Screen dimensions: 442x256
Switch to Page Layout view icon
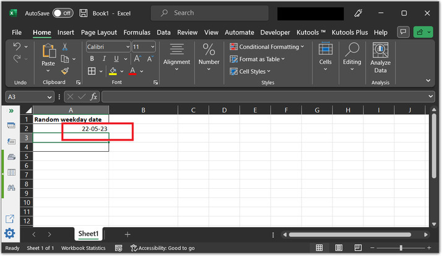pyautogui.click(x=339, y=247)
